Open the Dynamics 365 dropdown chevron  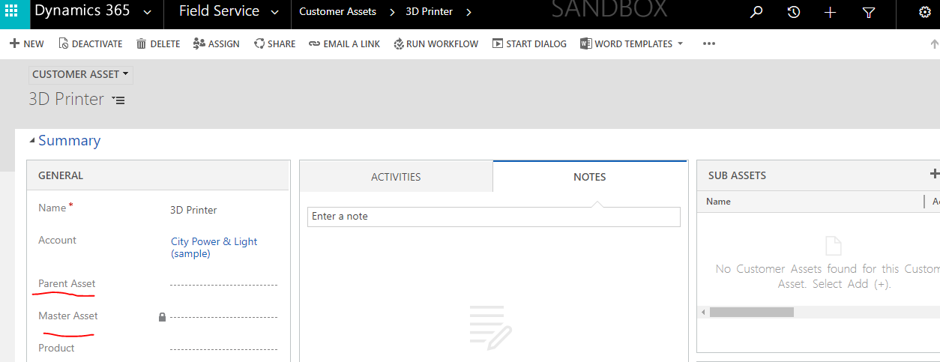click(148, 12)
